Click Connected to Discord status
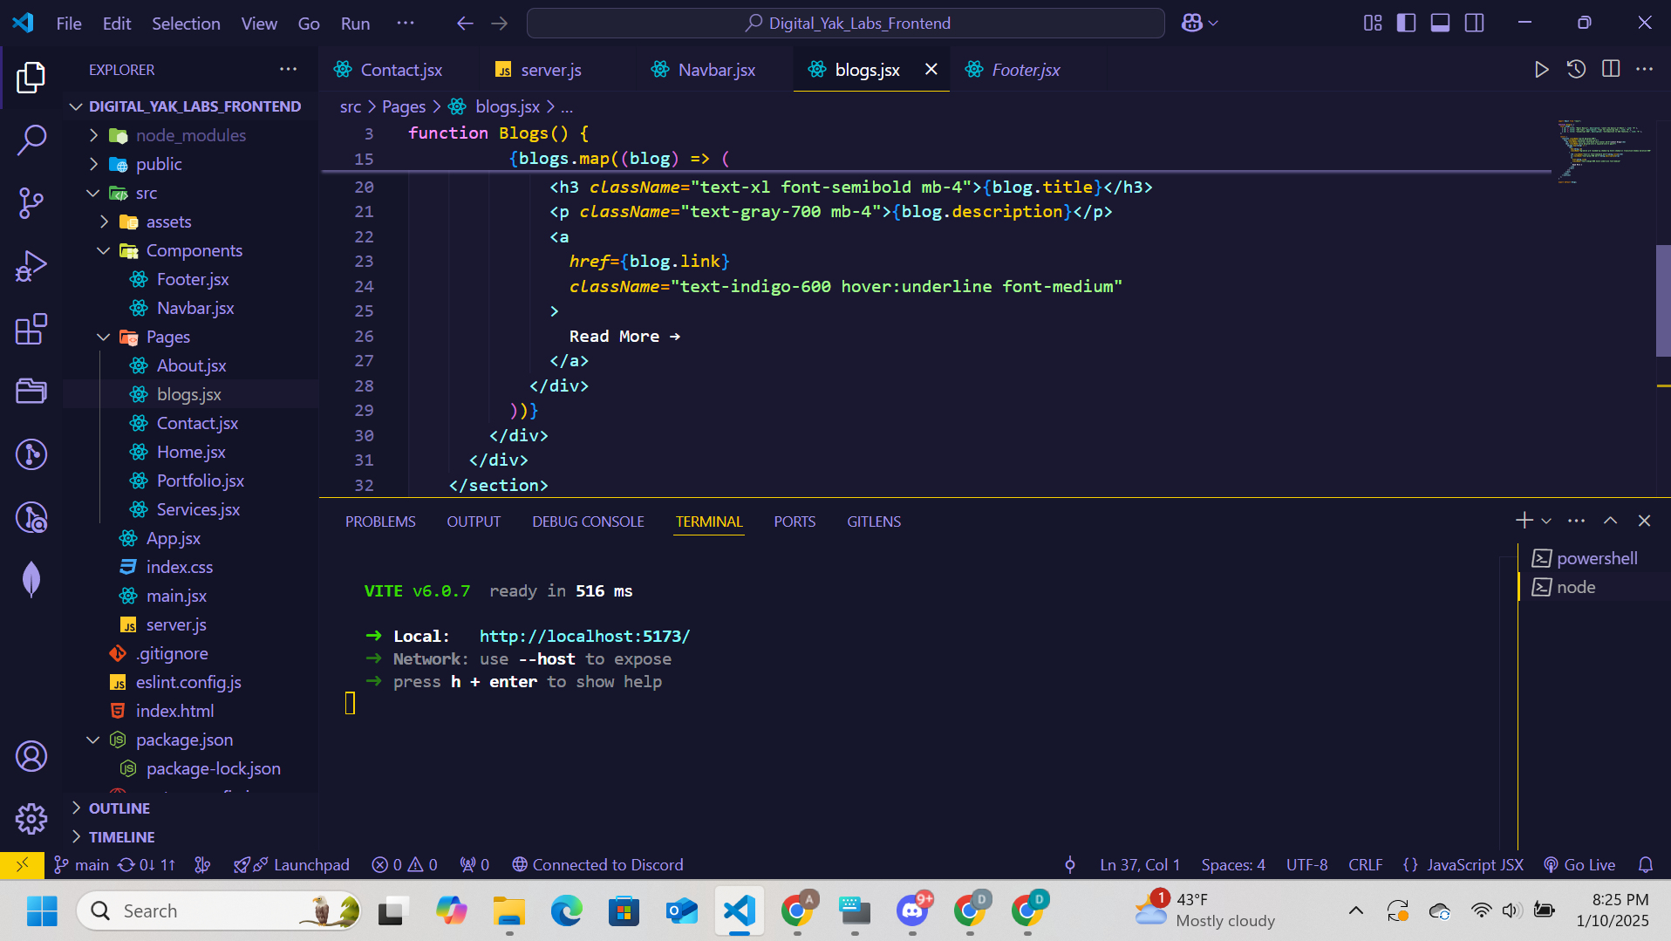The image size is (1671, 941). pos(597,865)
